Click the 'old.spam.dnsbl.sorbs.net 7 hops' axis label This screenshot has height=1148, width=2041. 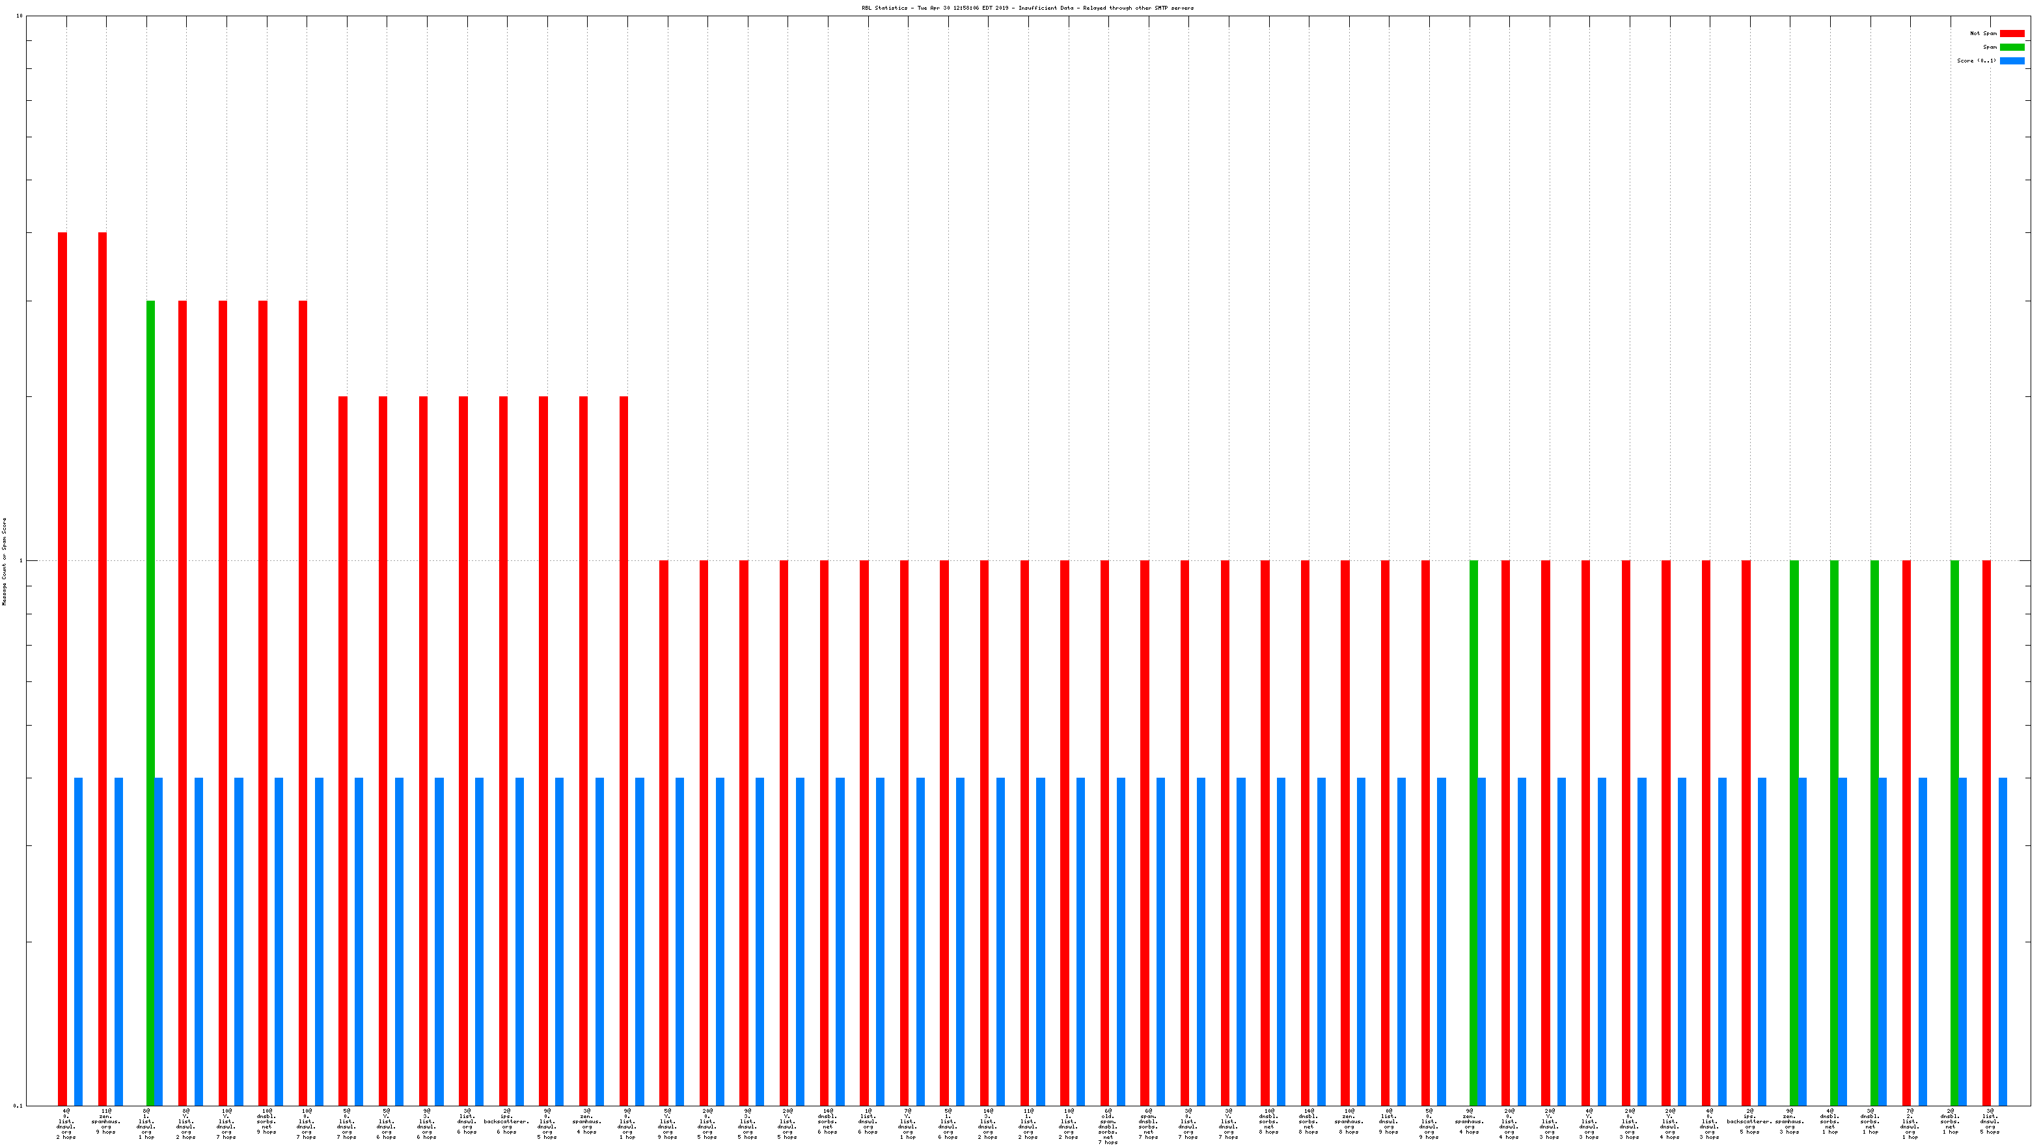1108,1127
